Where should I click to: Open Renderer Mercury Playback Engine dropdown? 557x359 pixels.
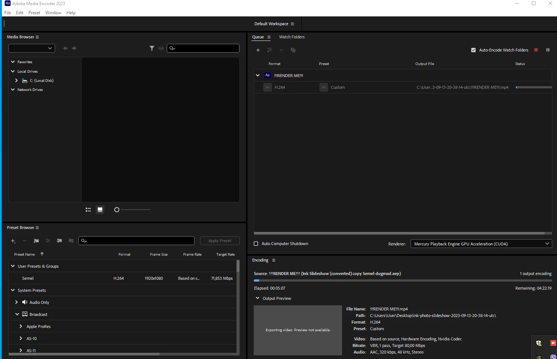click(481, 244)
